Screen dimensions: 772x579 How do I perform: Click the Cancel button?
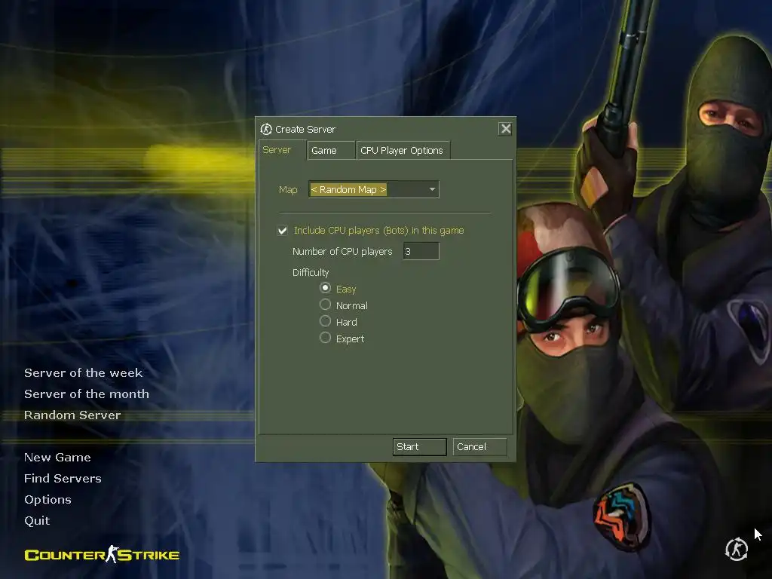click(479, 446)
